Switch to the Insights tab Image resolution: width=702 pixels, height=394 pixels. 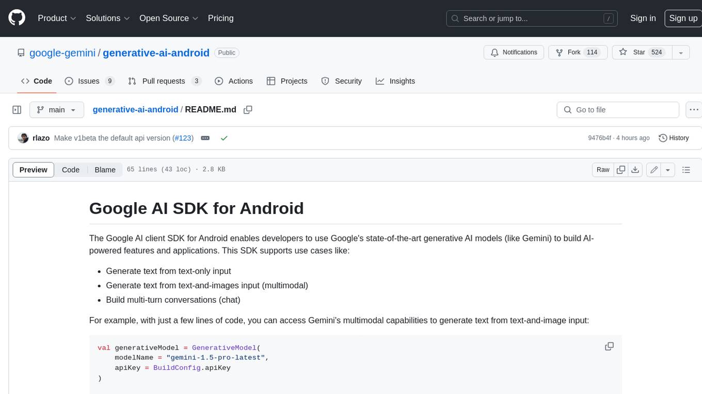click(395, 81)
